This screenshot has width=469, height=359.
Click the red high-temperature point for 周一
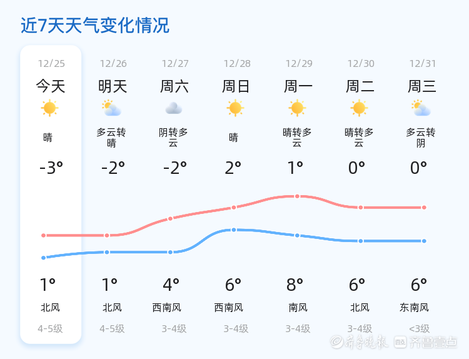pyautogui.click(x=297, y=196)
